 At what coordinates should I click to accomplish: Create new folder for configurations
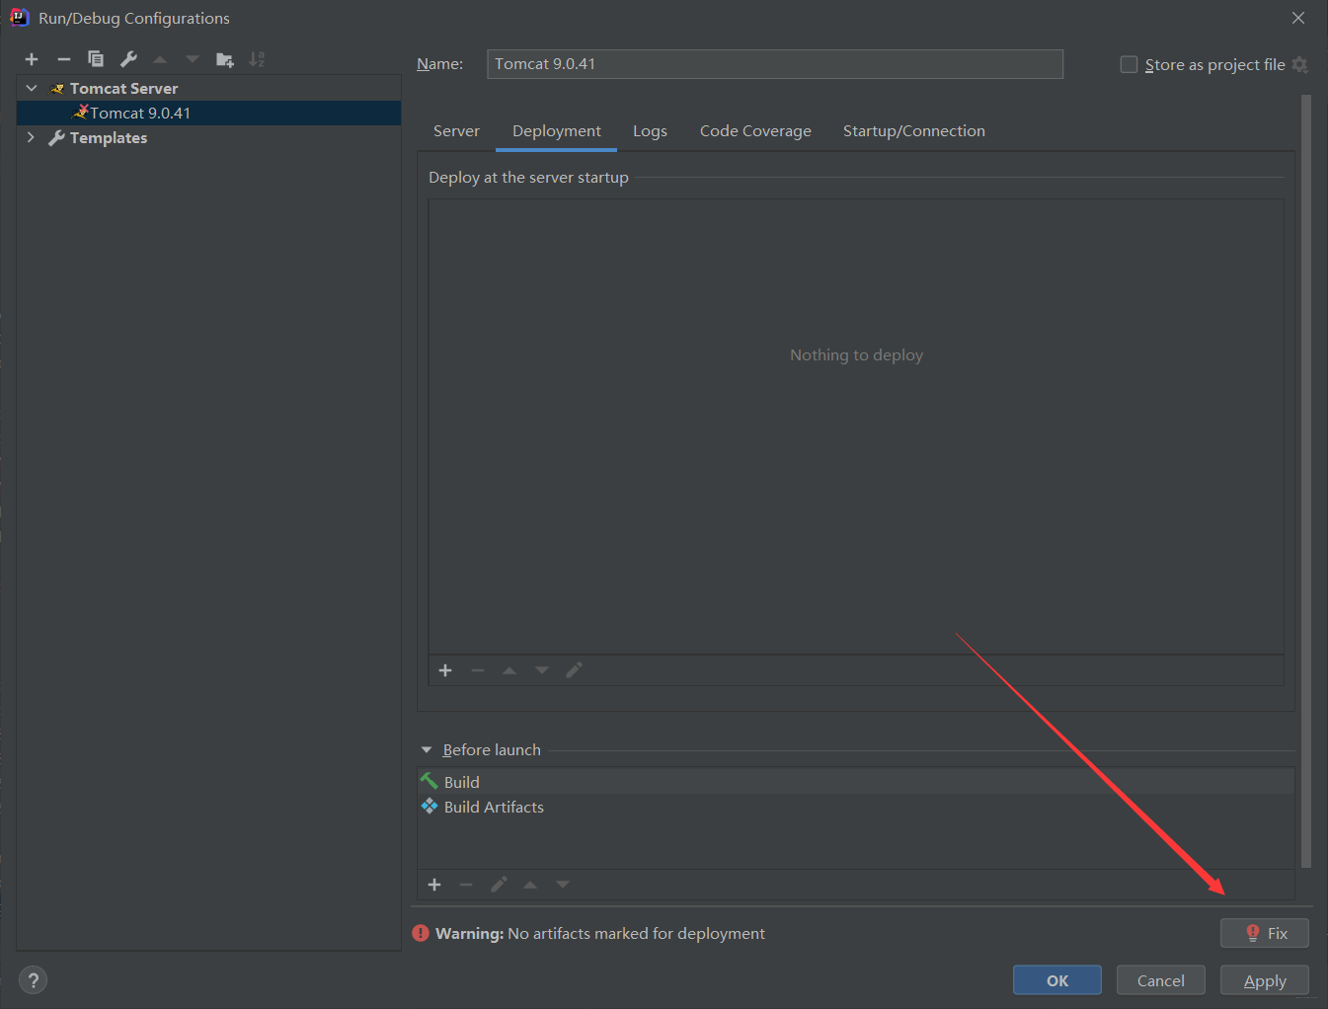point(225,59)
